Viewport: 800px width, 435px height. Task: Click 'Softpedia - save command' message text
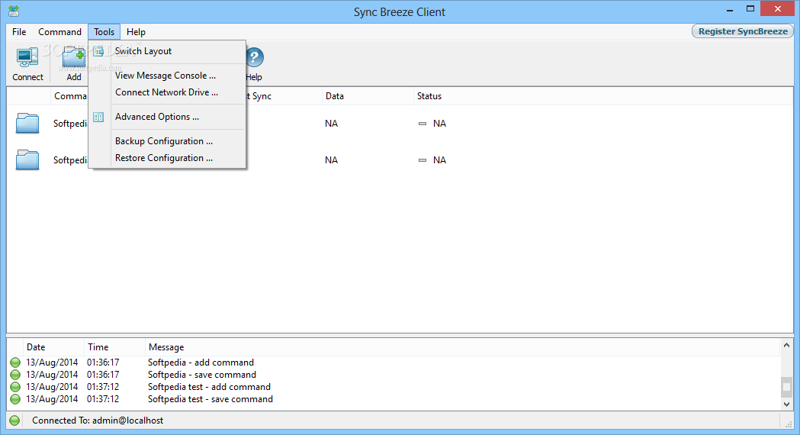point(202,375)
